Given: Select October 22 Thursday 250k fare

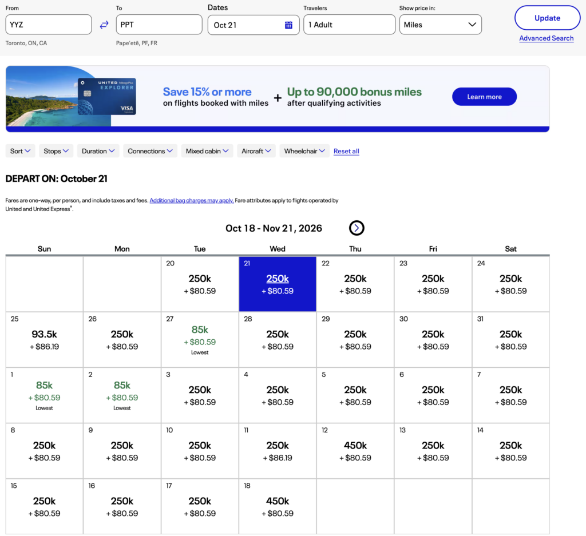Looking at the screenshot, I should pos(355,284).
